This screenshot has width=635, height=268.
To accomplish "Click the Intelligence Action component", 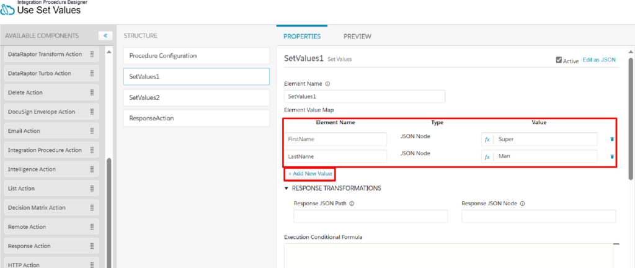I will click(x=51, y=169).
